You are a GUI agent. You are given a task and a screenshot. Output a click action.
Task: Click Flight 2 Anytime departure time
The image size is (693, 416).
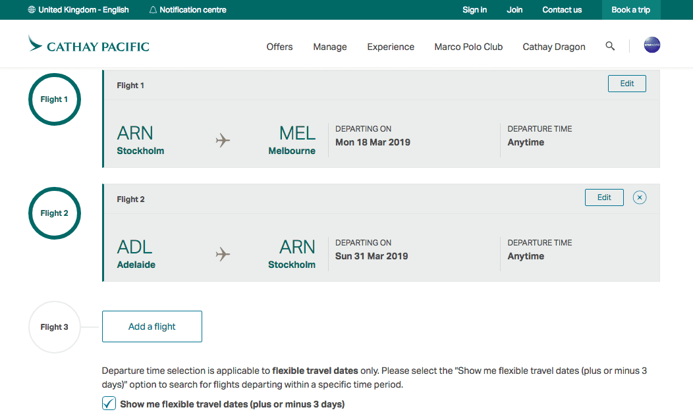point(526,256)
